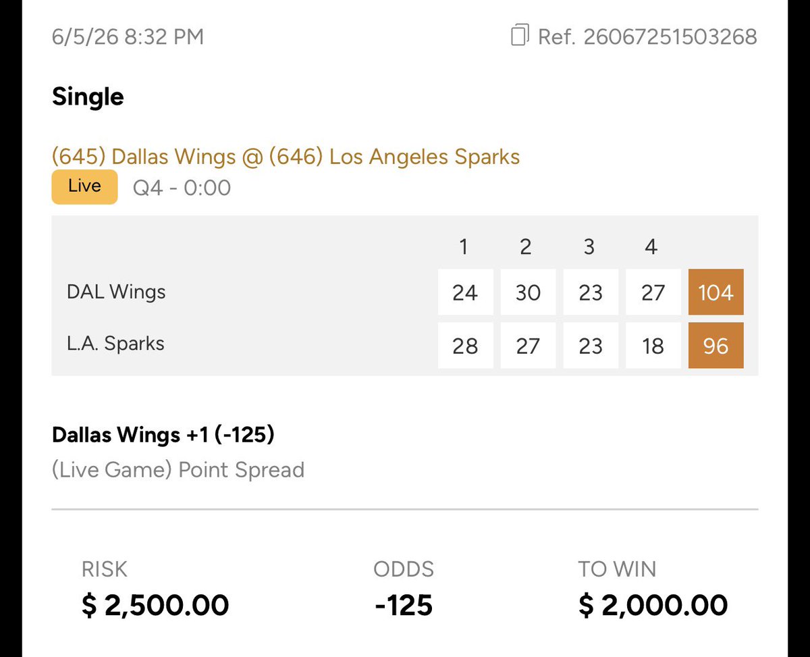Click DAL Wings fourth quarter score 27
The height and width of the screenshot is (657, 810).
pyautogui.click(x=653, y=292)
